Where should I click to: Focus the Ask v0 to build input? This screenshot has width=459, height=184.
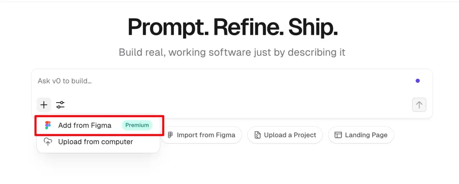pos(170,81)
